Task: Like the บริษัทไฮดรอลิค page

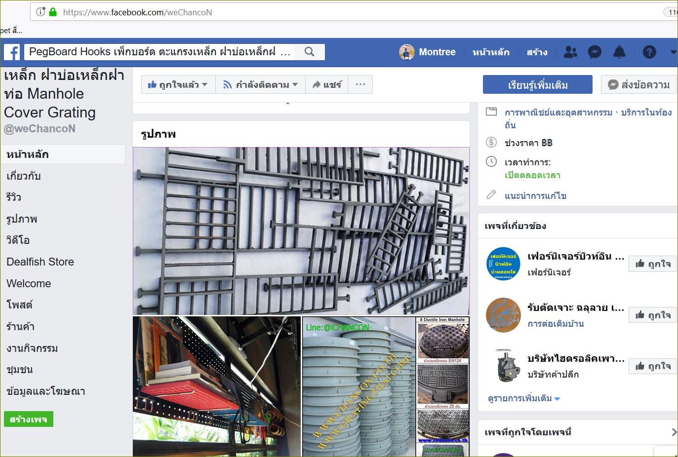Action: pos(652,366)
